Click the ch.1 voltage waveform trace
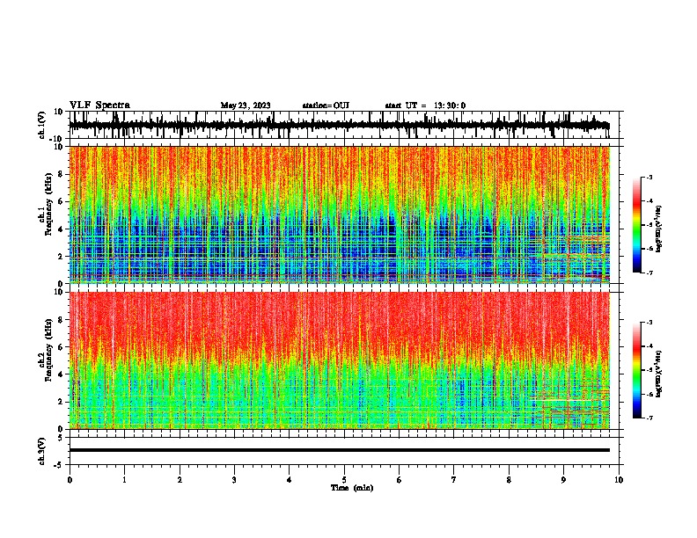Screen dimensions: 697x538 pos(340,126)
